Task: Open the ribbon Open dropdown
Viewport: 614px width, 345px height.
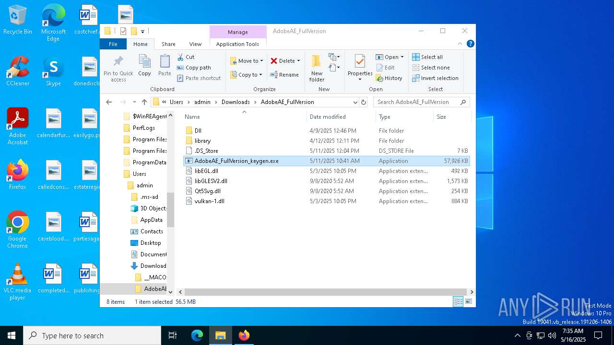Action: 390,57
